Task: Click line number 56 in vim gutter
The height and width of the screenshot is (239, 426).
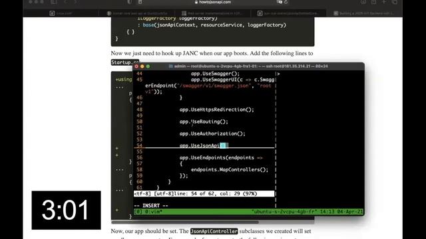Action: pyautogui.click(x=139, y=157)
